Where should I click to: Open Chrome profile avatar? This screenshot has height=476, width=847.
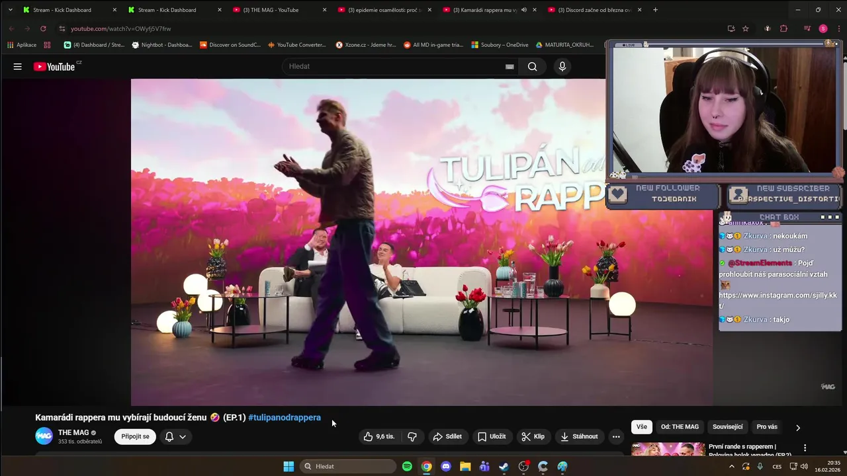click(823, 28)
